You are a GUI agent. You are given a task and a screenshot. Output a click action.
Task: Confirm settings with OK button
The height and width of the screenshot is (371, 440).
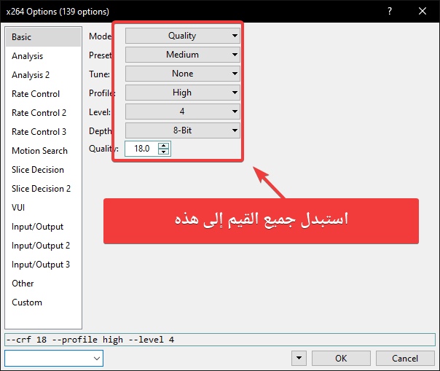tap(341, 359)
